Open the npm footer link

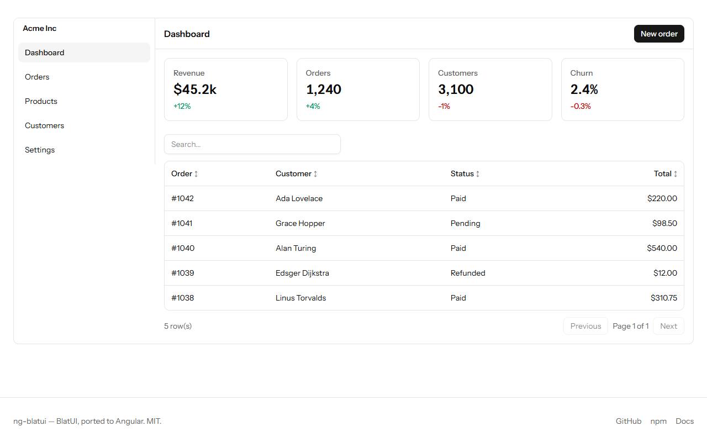pos(658,421)
